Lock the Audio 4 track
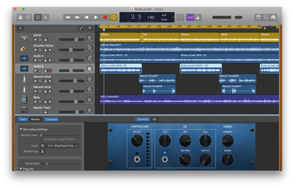Viewport: 294px width, 188px height. 46,61
